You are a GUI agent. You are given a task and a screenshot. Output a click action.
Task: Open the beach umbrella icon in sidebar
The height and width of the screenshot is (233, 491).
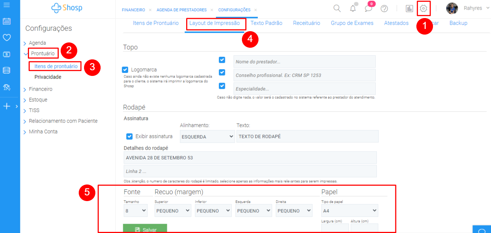[6, 88]
